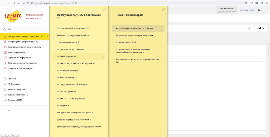Click the sidebar search input field

[x=26, y=29]
